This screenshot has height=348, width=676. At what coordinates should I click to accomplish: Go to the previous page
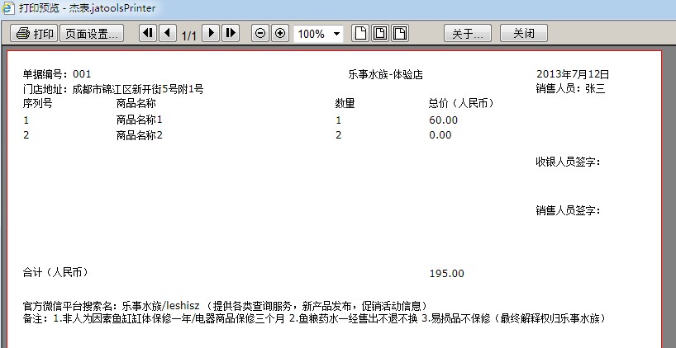[168, 33]
